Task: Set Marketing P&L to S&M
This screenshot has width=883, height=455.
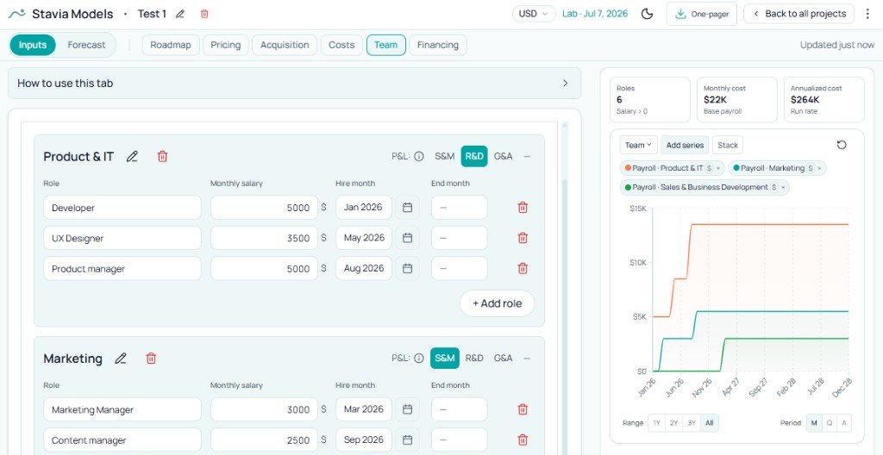Action: 444,358
